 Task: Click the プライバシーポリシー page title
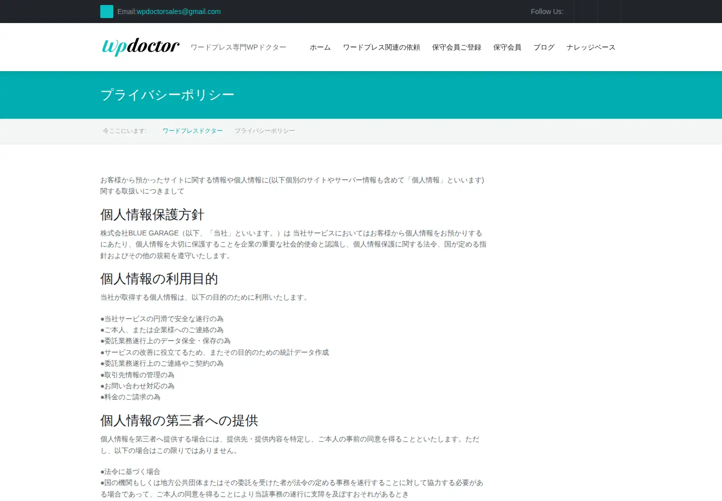pos(167,95)
